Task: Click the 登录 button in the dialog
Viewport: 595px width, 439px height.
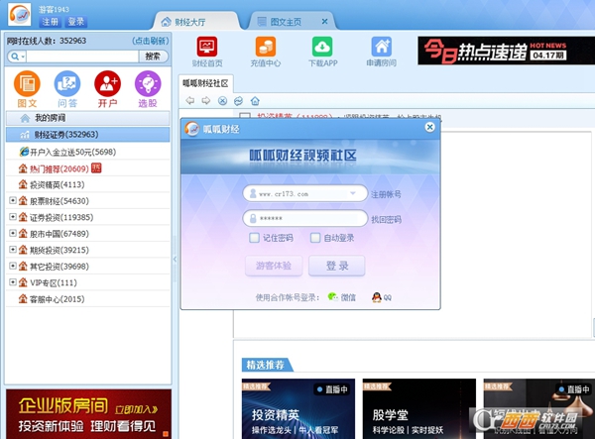Action: coord(337,266)
